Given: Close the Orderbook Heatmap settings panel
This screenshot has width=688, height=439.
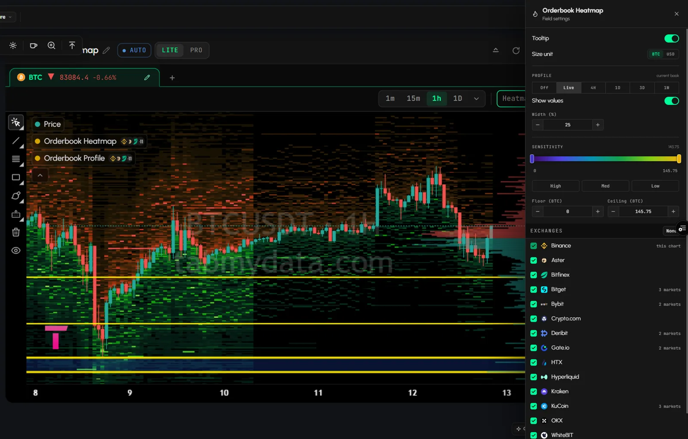Looking at the screenshot, I should click(x=676, y=14).
